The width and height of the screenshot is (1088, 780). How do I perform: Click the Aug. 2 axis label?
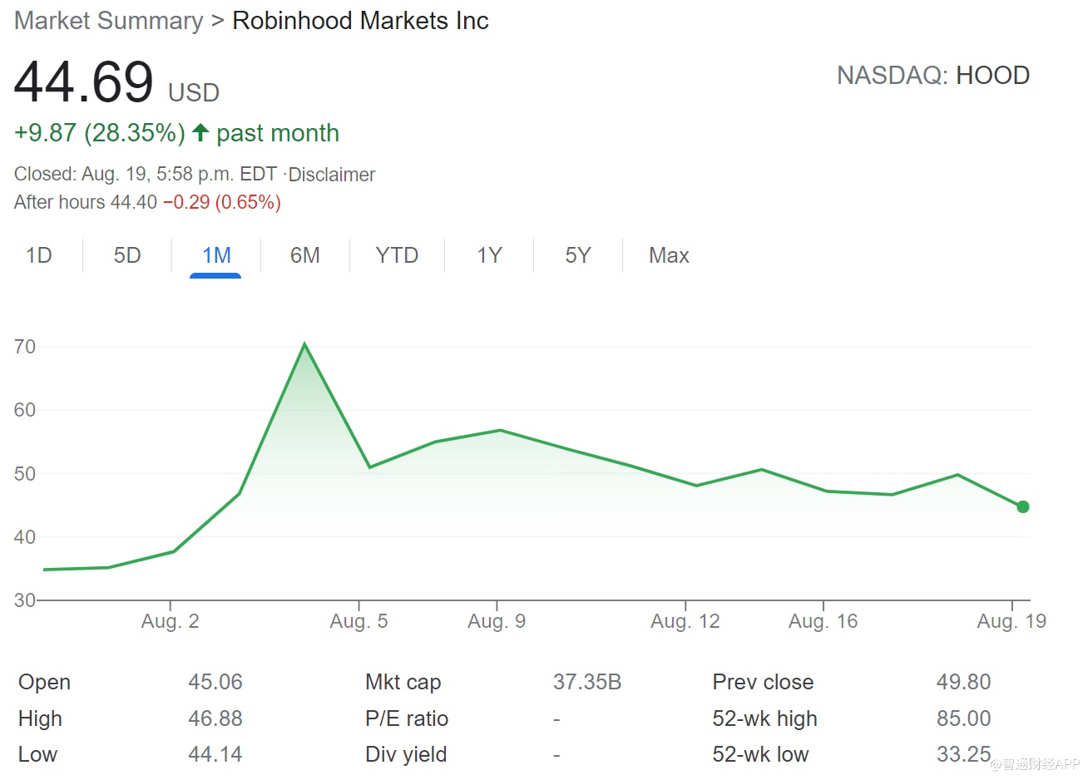click(170, 621)
